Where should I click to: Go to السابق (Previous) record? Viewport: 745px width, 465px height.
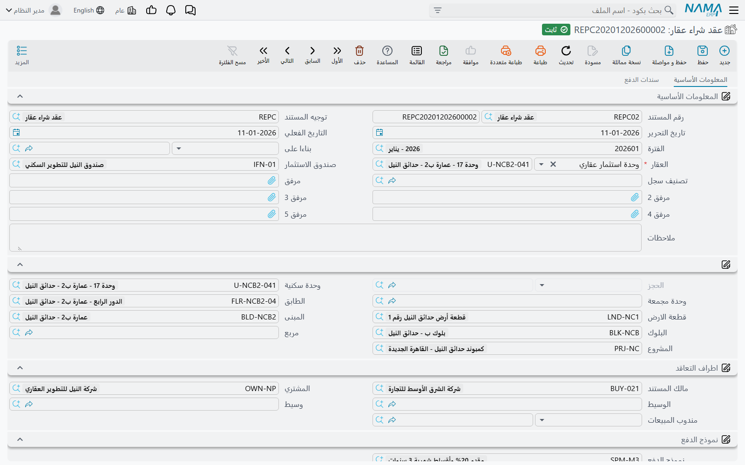coord(312,51)
